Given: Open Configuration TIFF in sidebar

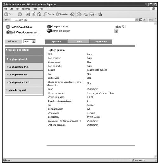Looking at the screenshot, I should pyautogui.click(x=24, y=82).
